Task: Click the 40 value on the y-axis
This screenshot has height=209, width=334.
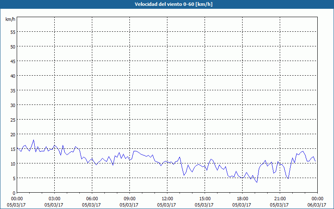Action: click(13, 76)
